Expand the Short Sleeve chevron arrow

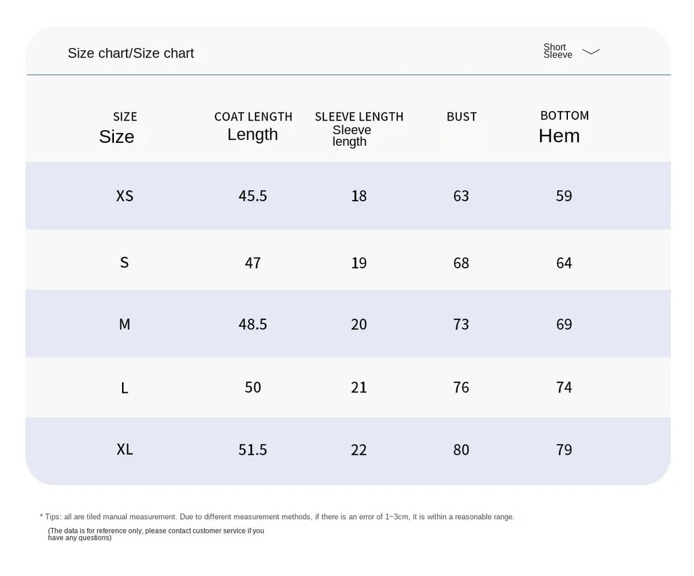pos(591,52)
